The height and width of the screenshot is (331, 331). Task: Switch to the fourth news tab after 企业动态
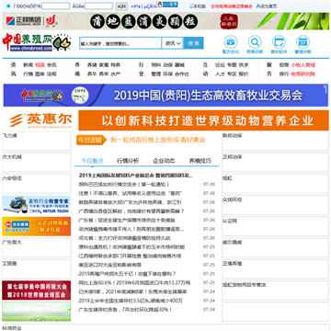pyautogui.click(x=200, y=161)
